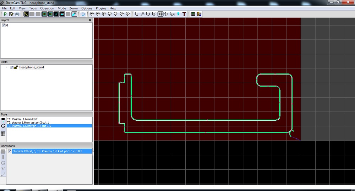
Task: Toggle layer 0 checkbox
Action: click(x=4, y=25)
